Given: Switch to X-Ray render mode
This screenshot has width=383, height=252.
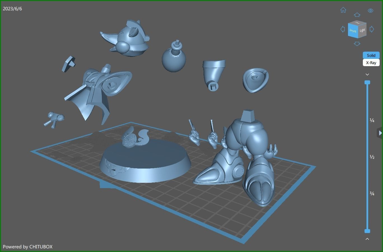Looking at the screenshot, I should pyautogui.click(x=371, y=63).
